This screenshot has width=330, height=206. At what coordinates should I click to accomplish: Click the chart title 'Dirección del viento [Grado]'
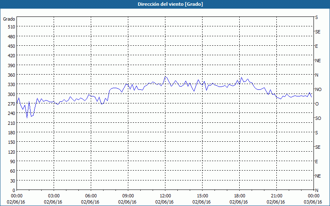(170, 4)
